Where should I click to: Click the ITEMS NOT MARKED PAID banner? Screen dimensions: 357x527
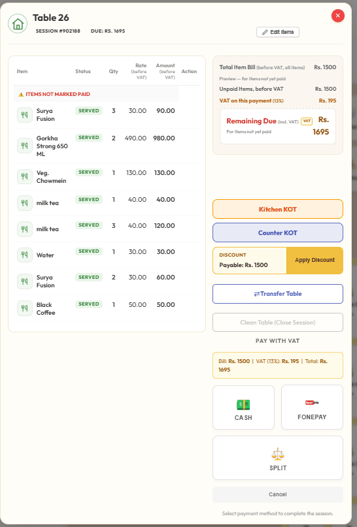pyautogui.click(x=96, y=94)
